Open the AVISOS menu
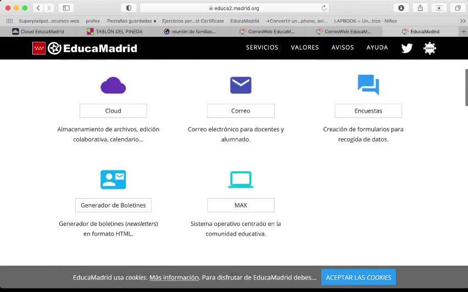This screenshot has height=292, width=468. click(x=343, y=47)
